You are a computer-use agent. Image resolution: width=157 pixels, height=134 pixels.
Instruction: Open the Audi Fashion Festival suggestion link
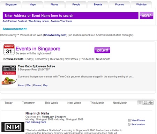tap(15, 21)
